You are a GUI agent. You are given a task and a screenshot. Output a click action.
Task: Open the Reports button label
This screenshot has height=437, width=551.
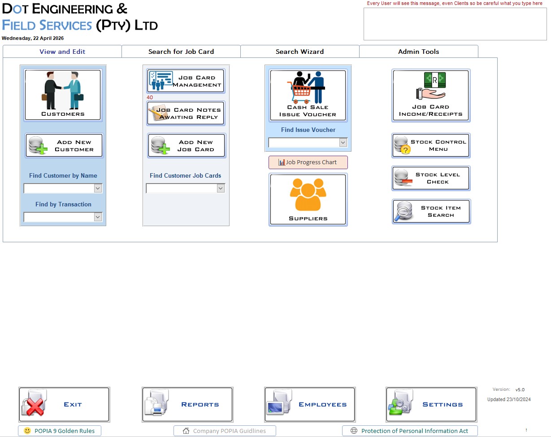(x=200, y=405)
